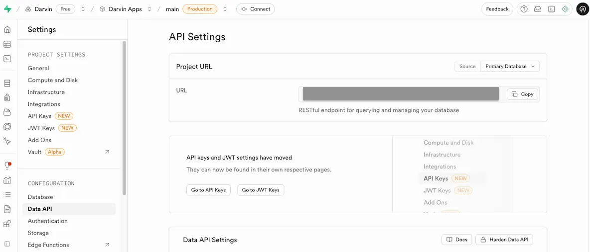Open Add Ons settings

39,140
